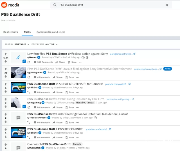Click the News flair tag
The image size is (180, 151).
pos(168,69)
